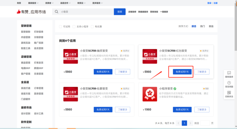Open 推广投放 category

tap(39, 43)
